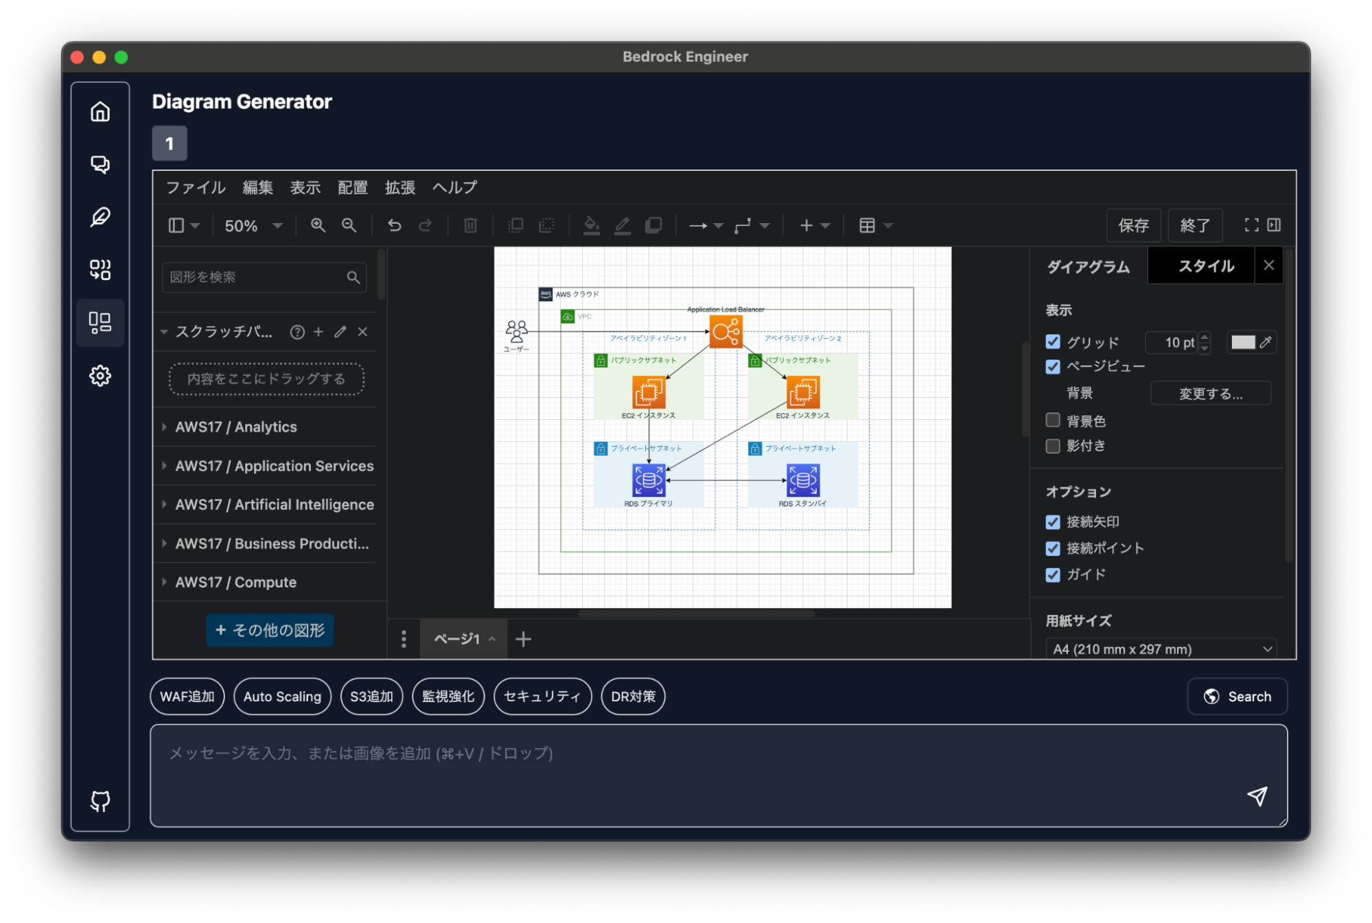Switch to the スタイル tab
1372x923 pixels.
1200,266
